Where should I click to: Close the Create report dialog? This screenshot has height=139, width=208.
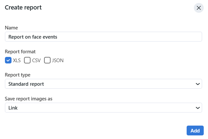pyautogui.click(x=198, y=8)
